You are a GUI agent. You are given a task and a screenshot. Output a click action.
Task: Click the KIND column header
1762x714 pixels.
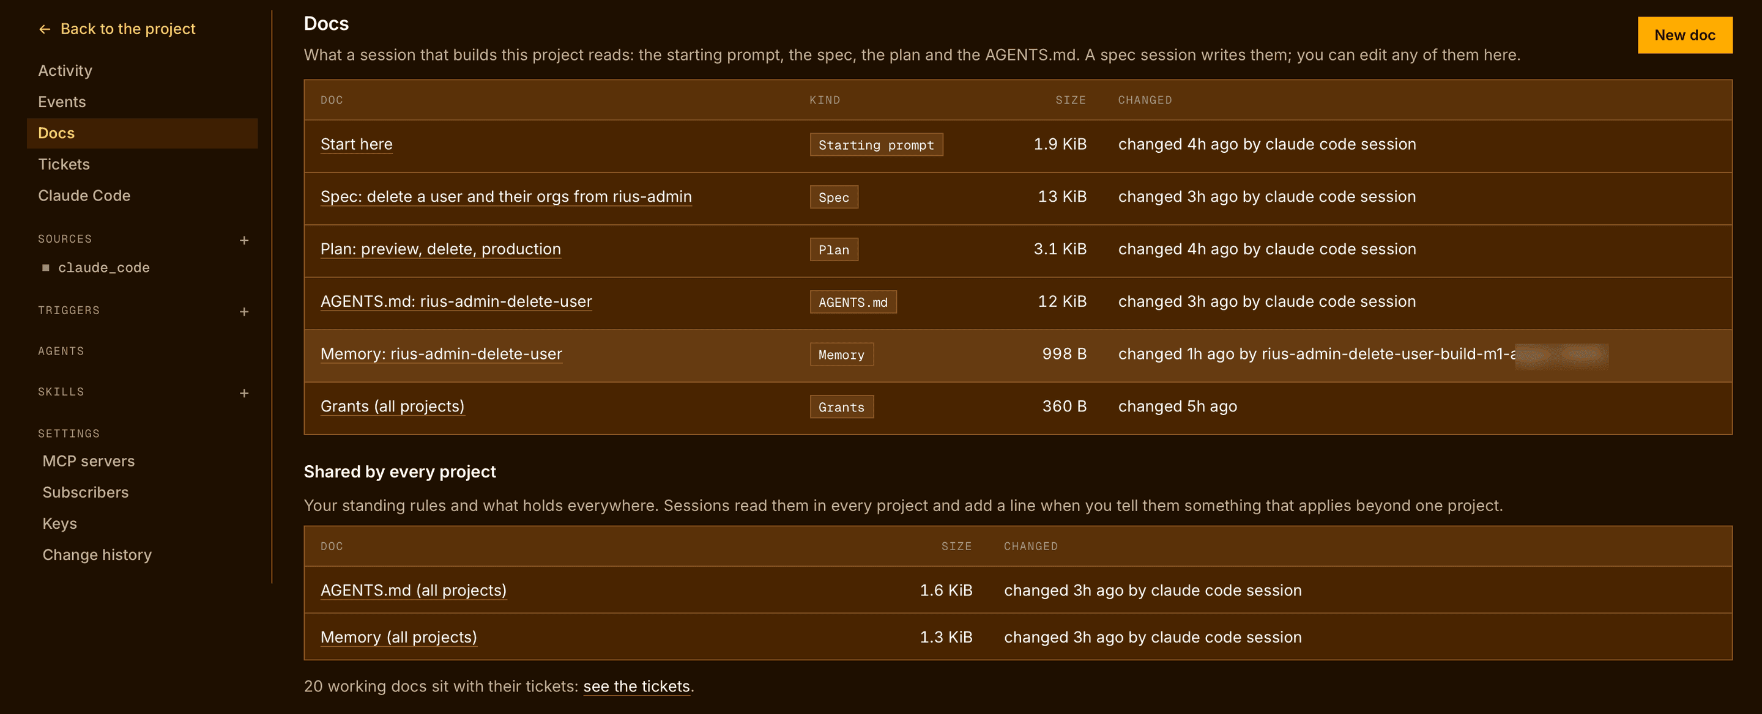(825, 100)
